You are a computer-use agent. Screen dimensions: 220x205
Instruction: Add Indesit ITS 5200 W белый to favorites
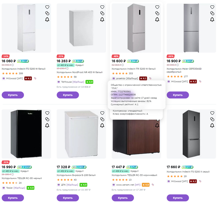coord(47,7)
